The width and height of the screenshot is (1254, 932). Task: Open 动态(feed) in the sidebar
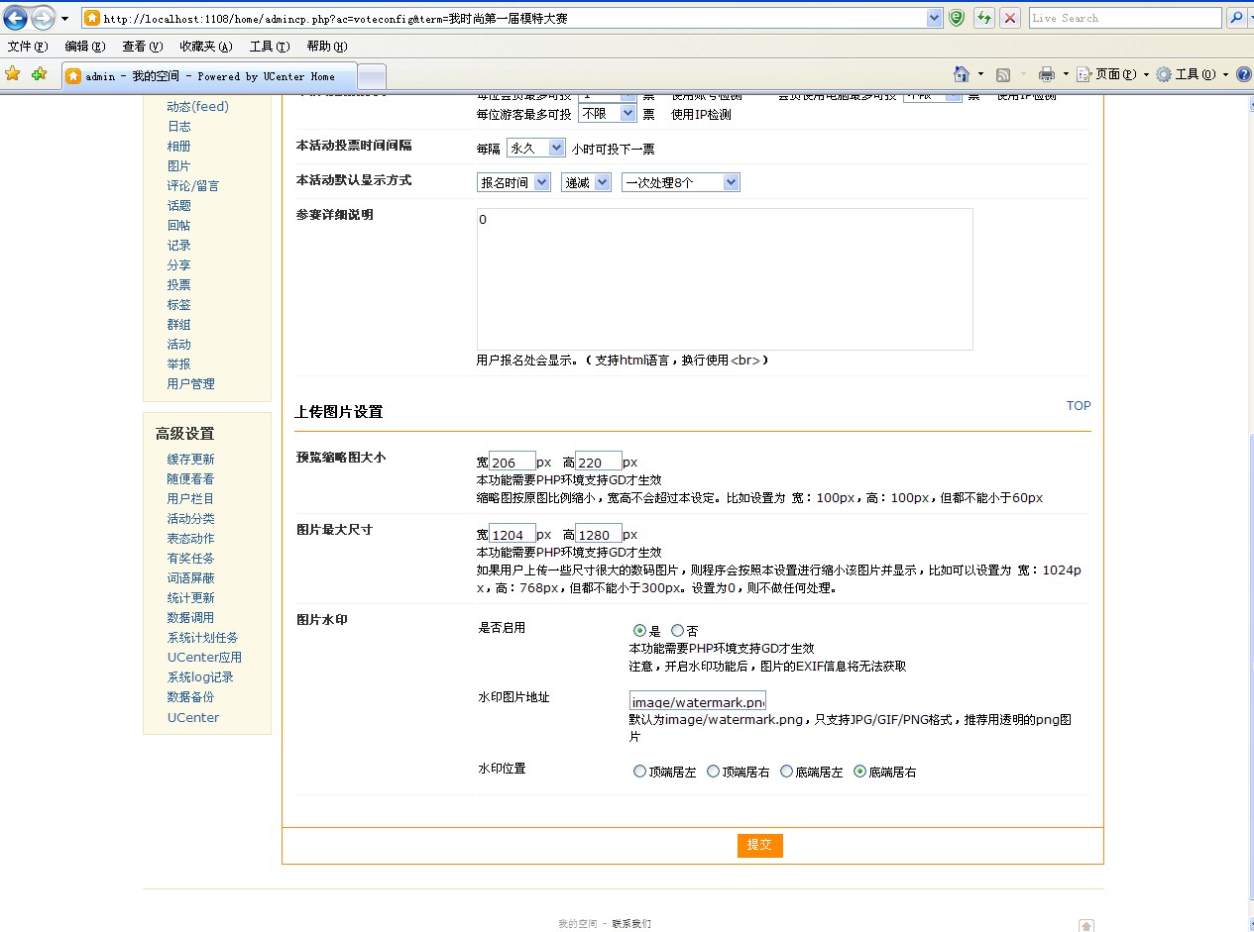coord(197,107)
